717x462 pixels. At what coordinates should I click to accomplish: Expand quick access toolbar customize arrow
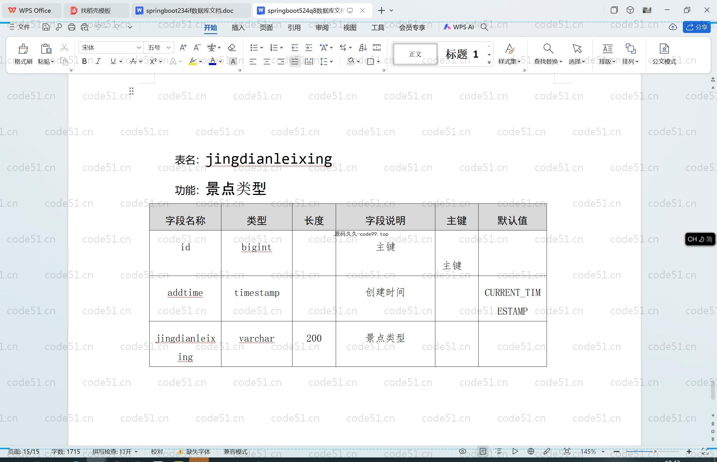pyautogui.click(x=130, y=27)
